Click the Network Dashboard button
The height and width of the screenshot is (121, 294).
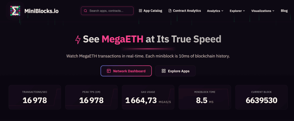click(126, 71)
